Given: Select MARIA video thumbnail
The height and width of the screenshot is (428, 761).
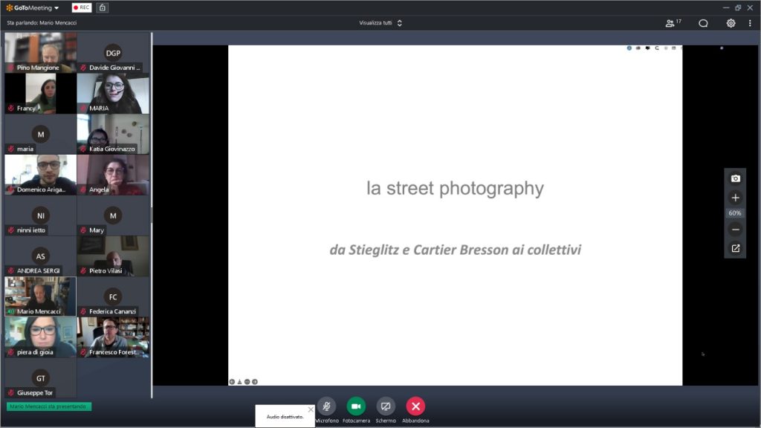Looking at the screenshot, I should tap(113, 93).
